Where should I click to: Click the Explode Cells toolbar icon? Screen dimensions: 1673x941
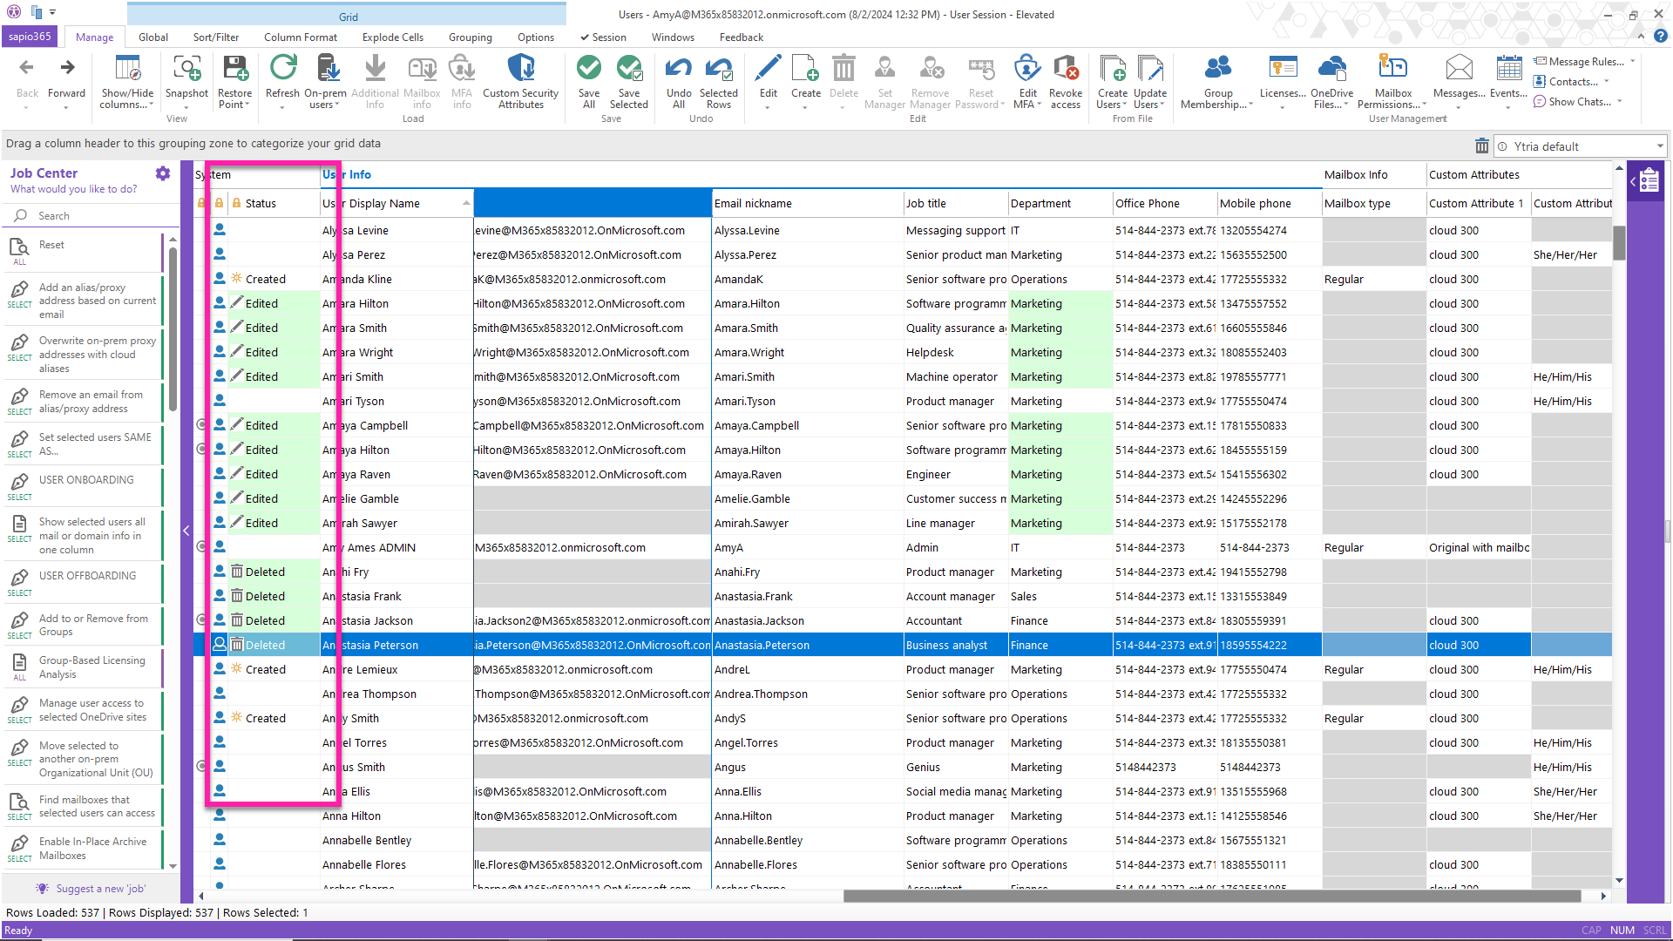(393, 37)
